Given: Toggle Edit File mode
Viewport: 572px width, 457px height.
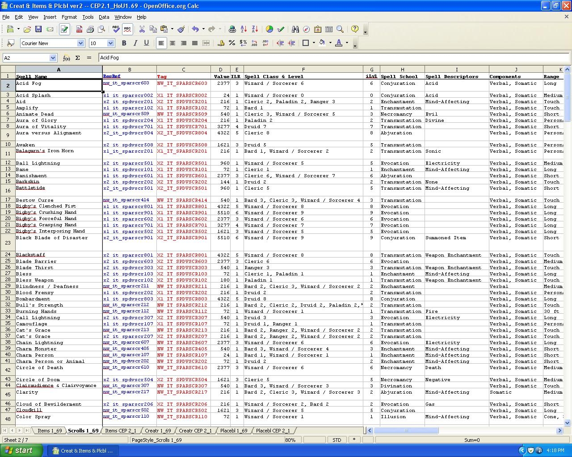Looking at the screenshot, I should (x=64, y=29).
